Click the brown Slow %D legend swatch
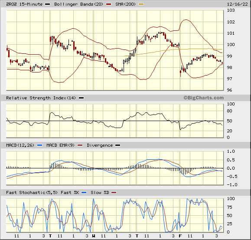 click(x=114, y=193)
